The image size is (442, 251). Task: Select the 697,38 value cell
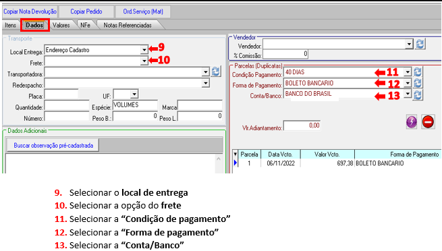[x=327, y=163]
